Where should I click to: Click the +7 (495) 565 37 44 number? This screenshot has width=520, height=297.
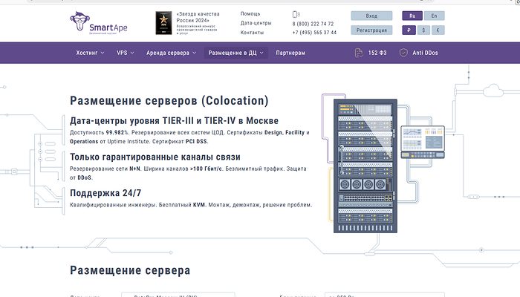coord(314,33)
